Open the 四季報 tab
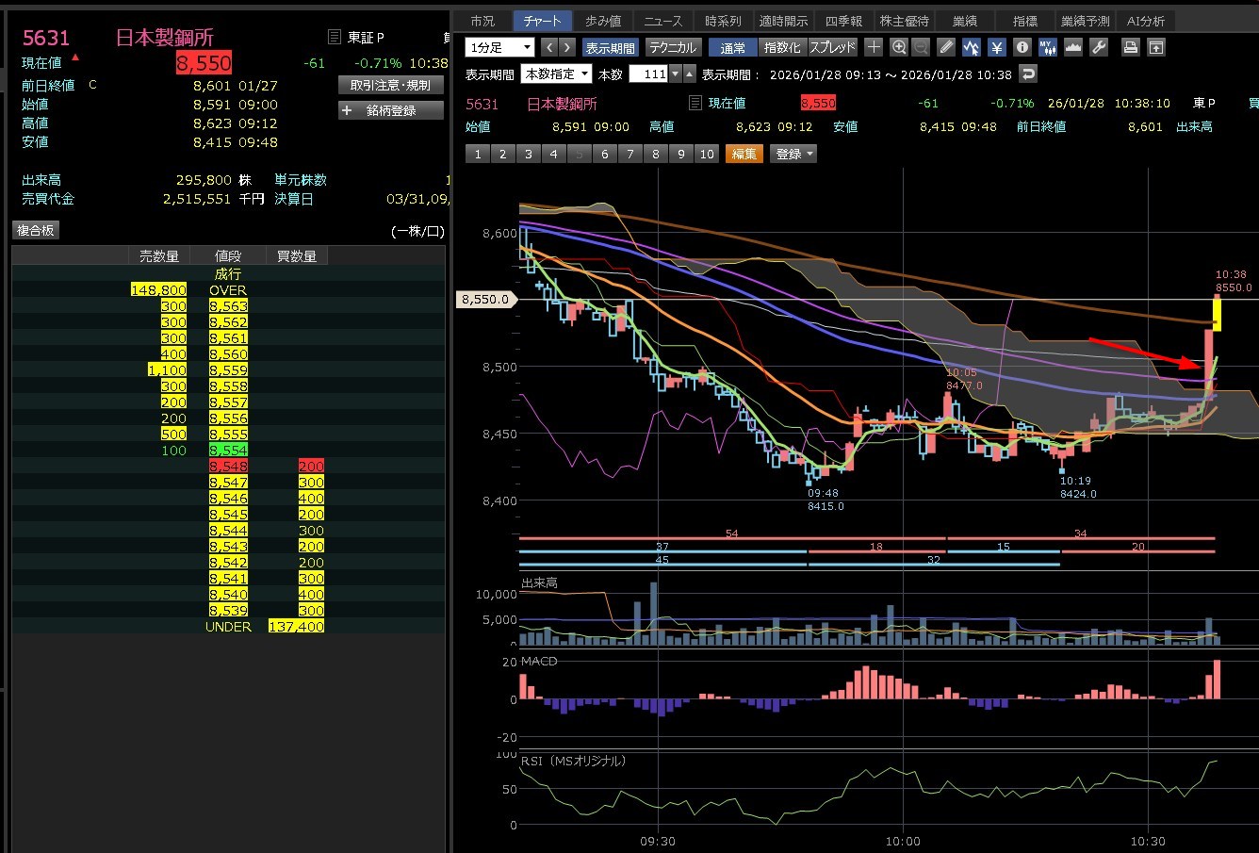The image size is (1259, 853). [x=843, y=21]
